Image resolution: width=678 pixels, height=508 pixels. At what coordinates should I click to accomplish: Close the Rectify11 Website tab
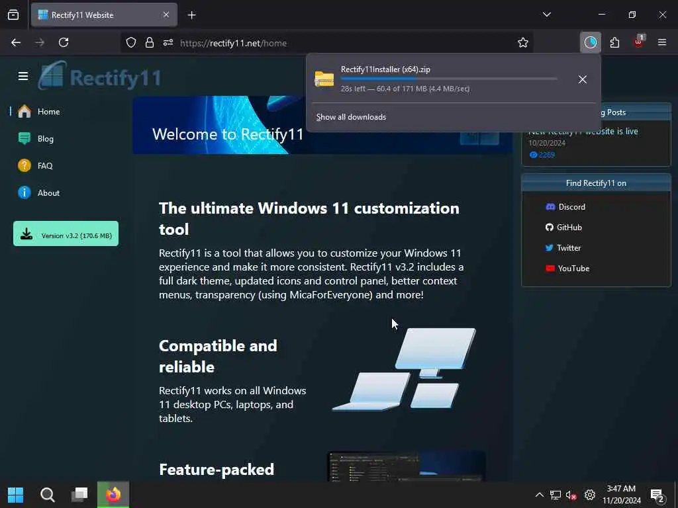pos(166,15)
